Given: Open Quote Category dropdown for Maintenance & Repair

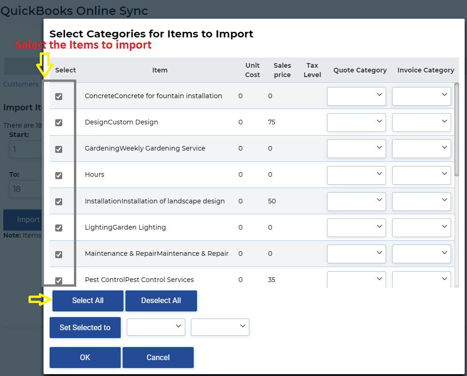Looking at the screenshot, I should click(356, 253).
